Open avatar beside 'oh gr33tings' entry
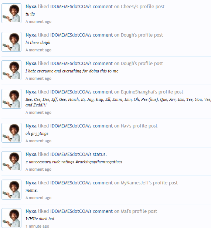 click(11, 133)
